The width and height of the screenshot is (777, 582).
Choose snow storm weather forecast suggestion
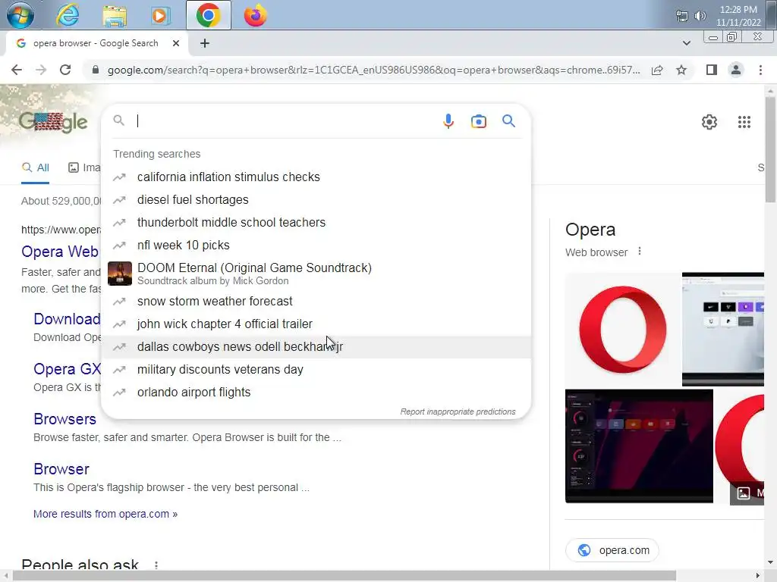click(316, 302)
